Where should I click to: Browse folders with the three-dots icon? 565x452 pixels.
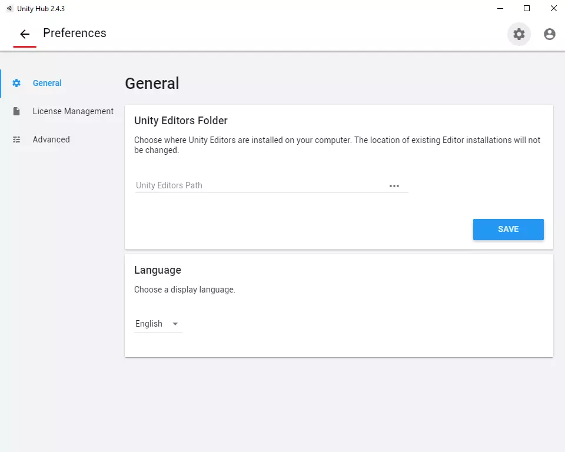coord(394,186)
